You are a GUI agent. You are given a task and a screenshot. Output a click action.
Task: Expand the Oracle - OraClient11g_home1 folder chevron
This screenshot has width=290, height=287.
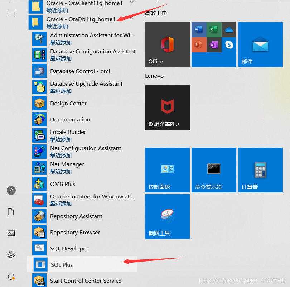click(132, 2)
